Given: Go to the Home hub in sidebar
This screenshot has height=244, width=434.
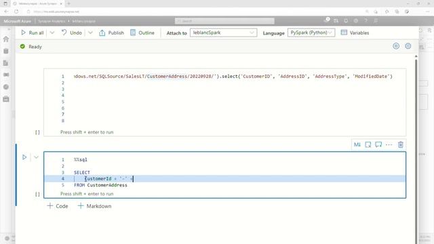Looking at the screenshot, I should 6,39.
